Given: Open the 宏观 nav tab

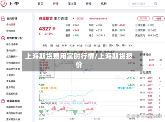Looking at the screenshot, I should tap(88, 4).
